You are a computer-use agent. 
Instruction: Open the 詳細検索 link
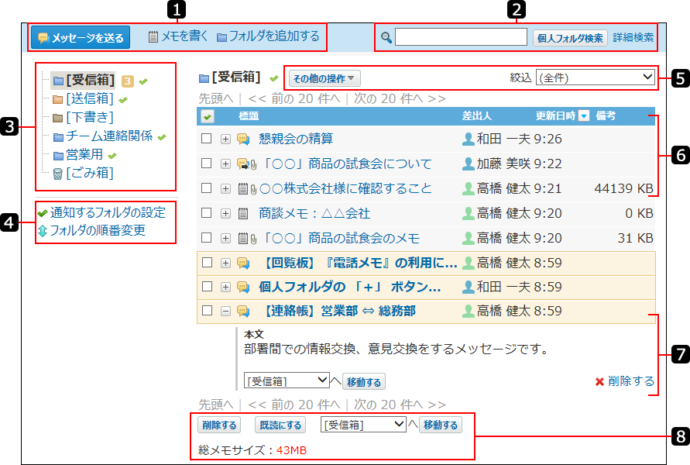(633, 38)
